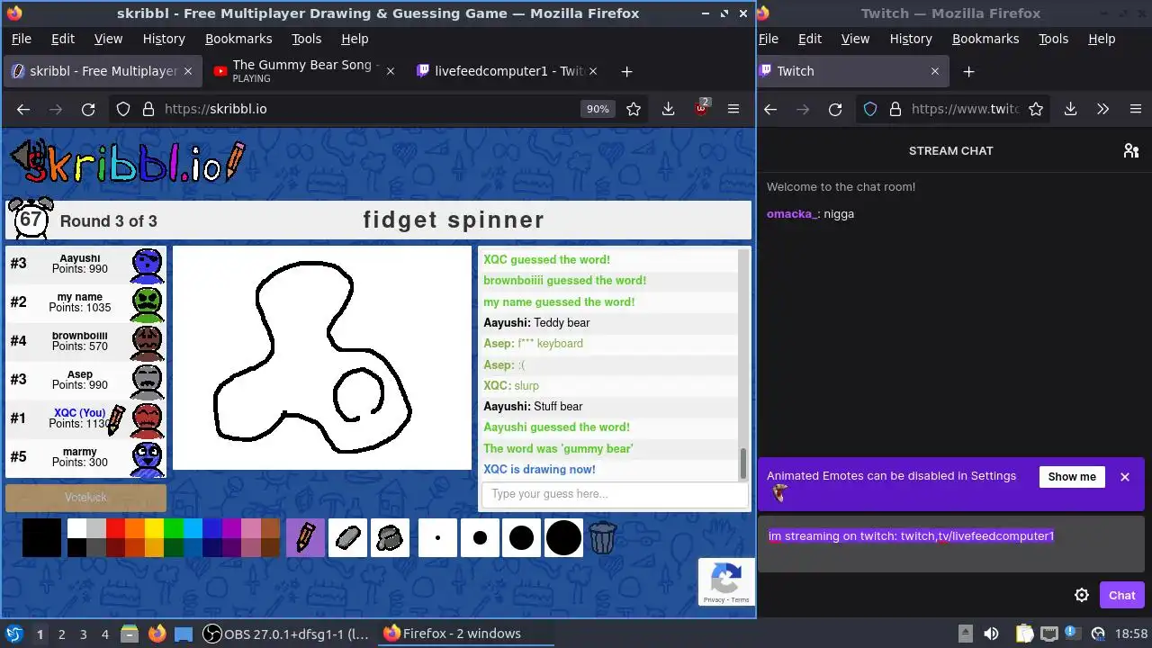Open a new tab in skribbl window

[627, 71]
